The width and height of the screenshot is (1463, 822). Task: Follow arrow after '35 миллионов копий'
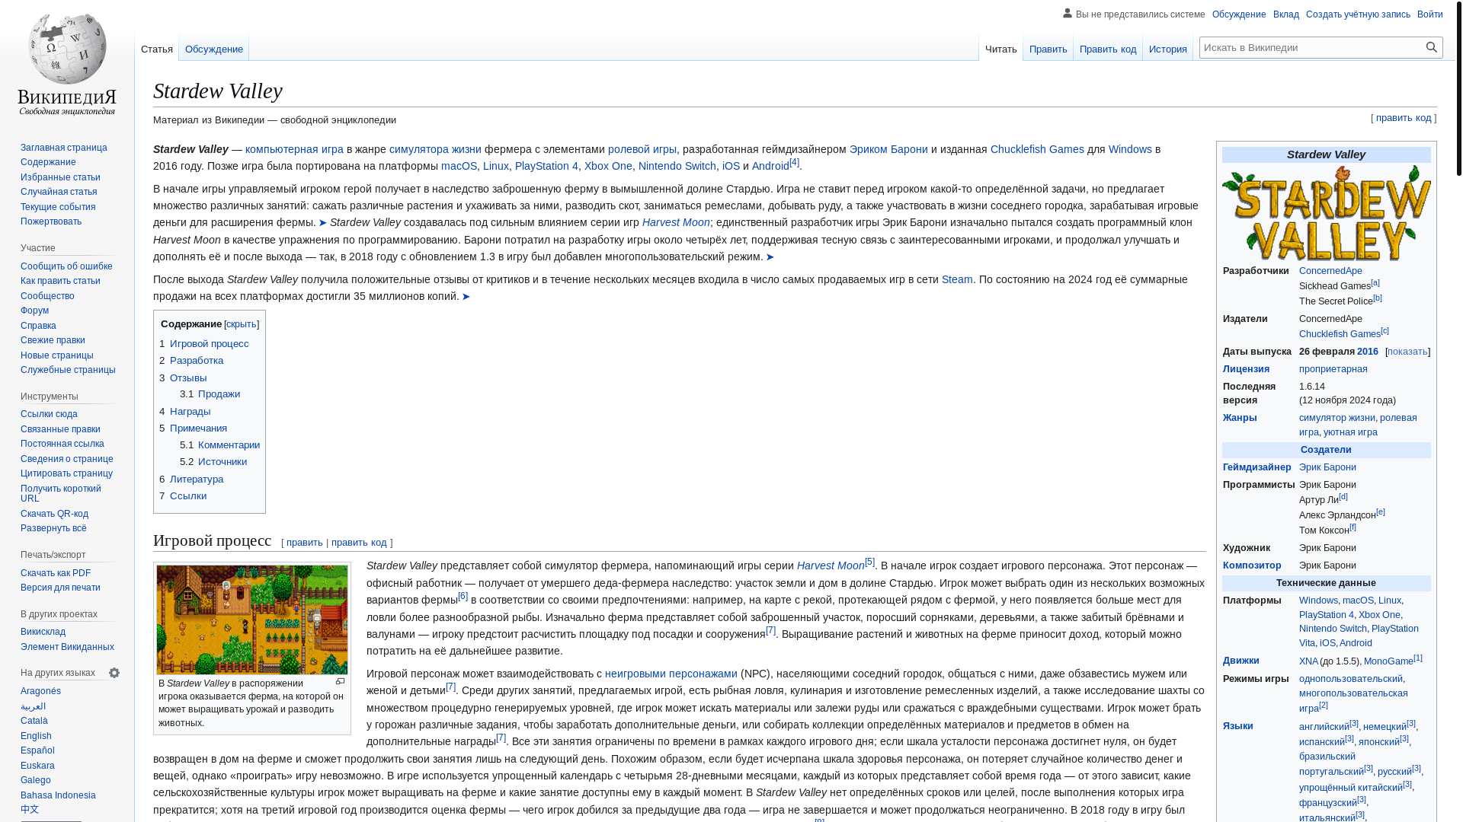466,297
